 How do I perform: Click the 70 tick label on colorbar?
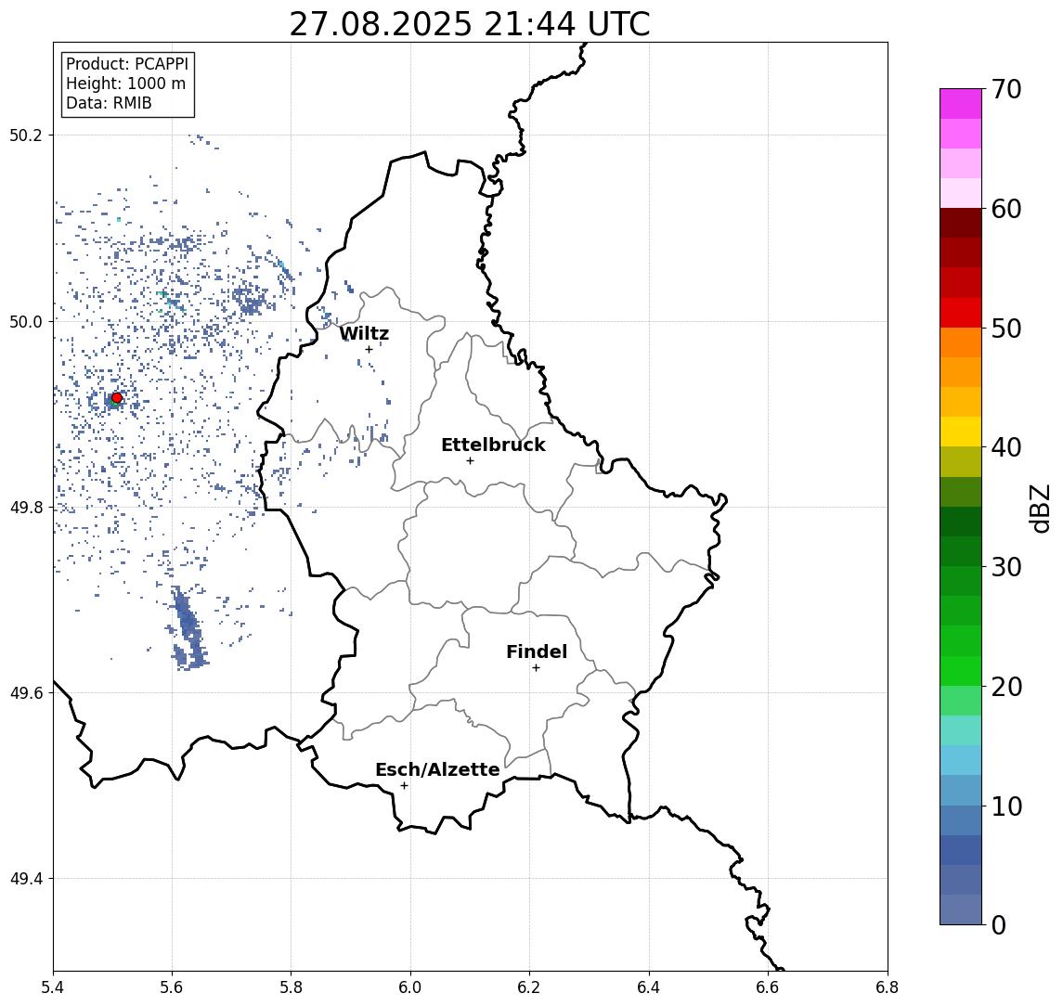point(1006,89)
